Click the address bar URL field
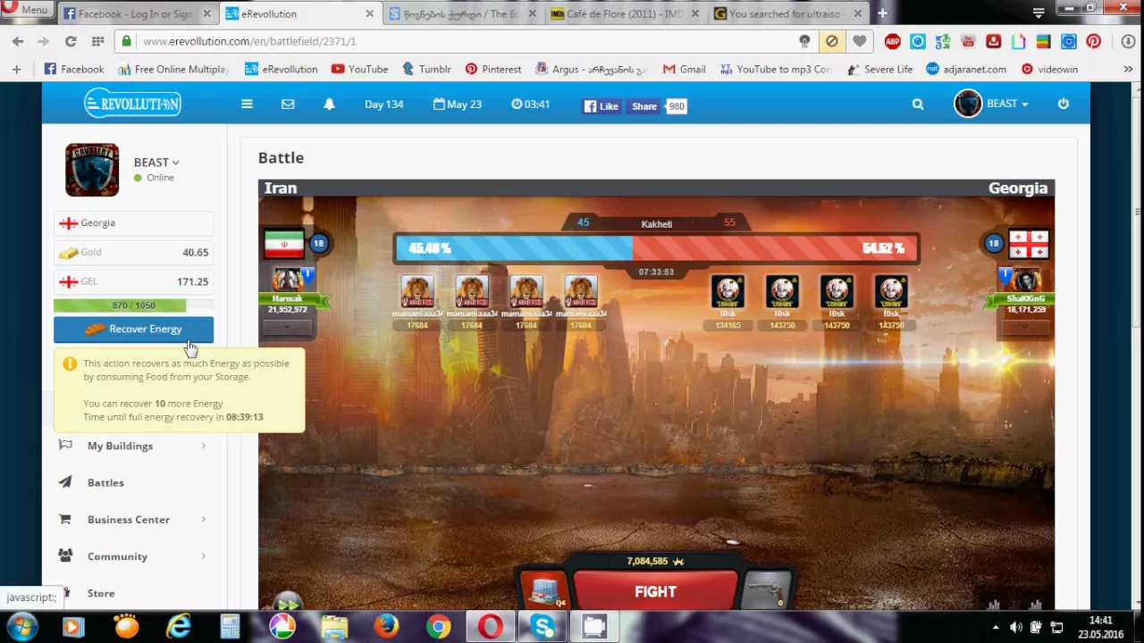Viewport: 1144px width, 643px height. [465, 41]
